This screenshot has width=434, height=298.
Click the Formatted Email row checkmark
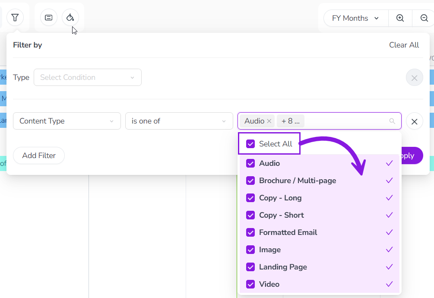pyautogui.click(x=390, y=232)
